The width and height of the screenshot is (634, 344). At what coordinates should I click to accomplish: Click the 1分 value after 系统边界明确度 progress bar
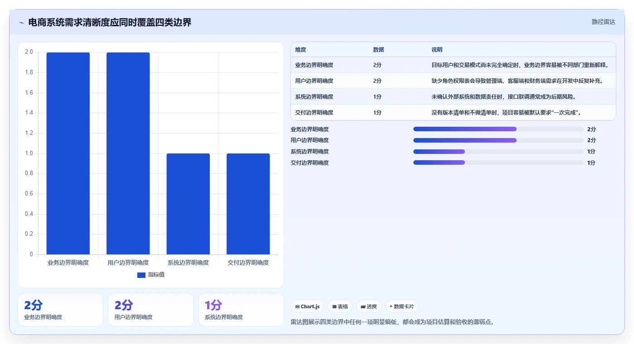point(591,152)
